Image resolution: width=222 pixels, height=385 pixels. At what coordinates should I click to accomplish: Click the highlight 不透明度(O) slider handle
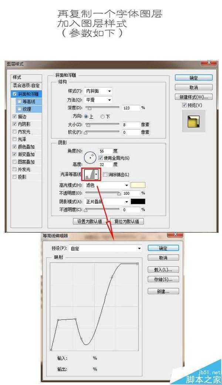click(x=119, y=194)
